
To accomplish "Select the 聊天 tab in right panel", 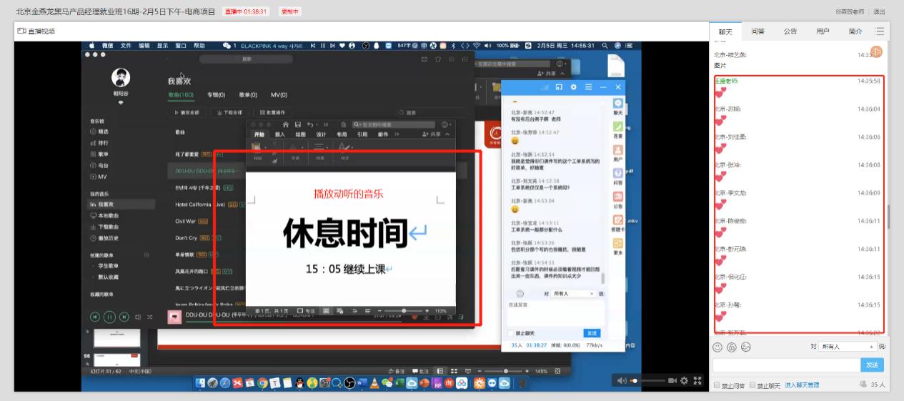I will click(x=725, y=31).
